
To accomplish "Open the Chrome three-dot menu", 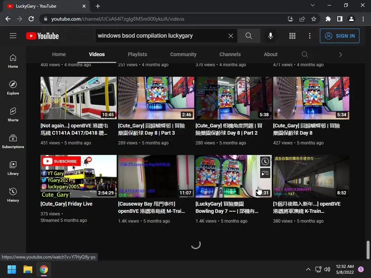I will click(363, 19).
